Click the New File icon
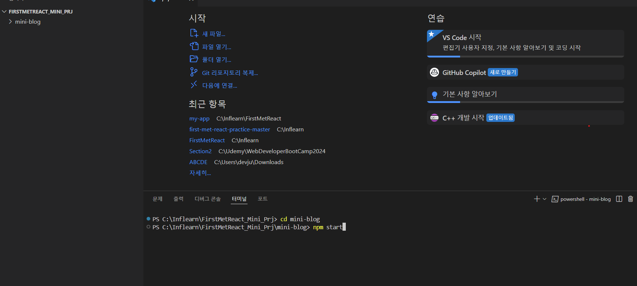The width and height of the screenshot is (637, 286). tap(194, 33)
